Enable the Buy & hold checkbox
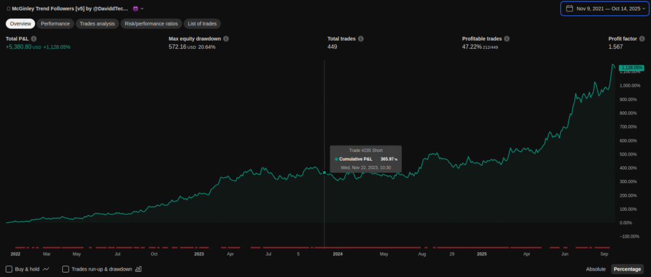Viewport: 651px width, 277px height. [x=9, y=269]
